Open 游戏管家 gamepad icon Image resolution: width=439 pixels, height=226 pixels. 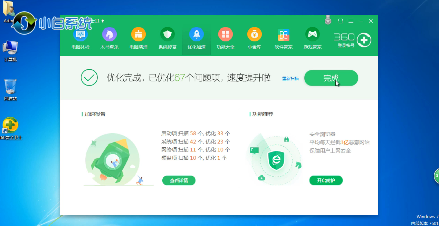(x=313, y=35)
